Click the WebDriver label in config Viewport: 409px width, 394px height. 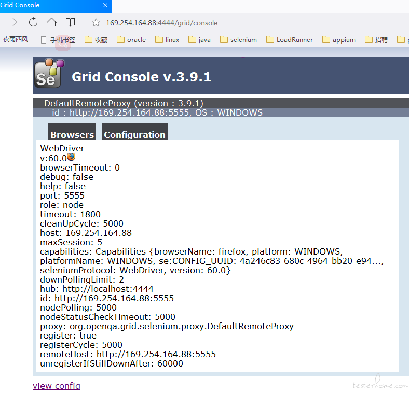click(62, 149)
